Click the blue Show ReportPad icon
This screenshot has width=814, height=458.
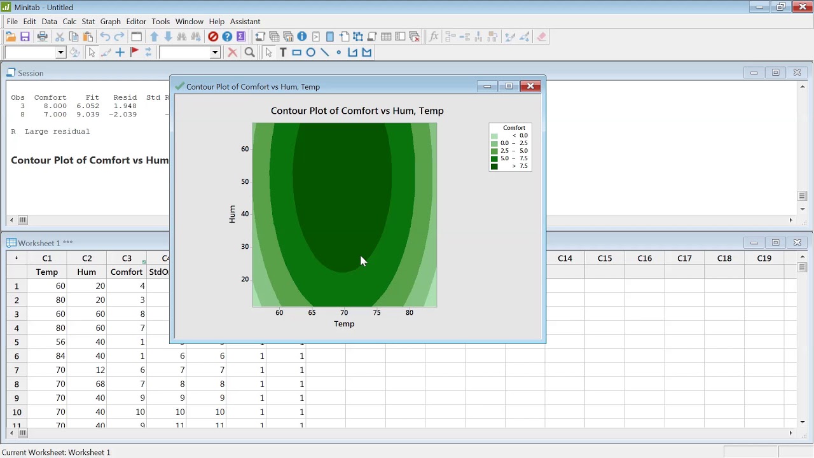pyautogui.click(x=330, y=37)
